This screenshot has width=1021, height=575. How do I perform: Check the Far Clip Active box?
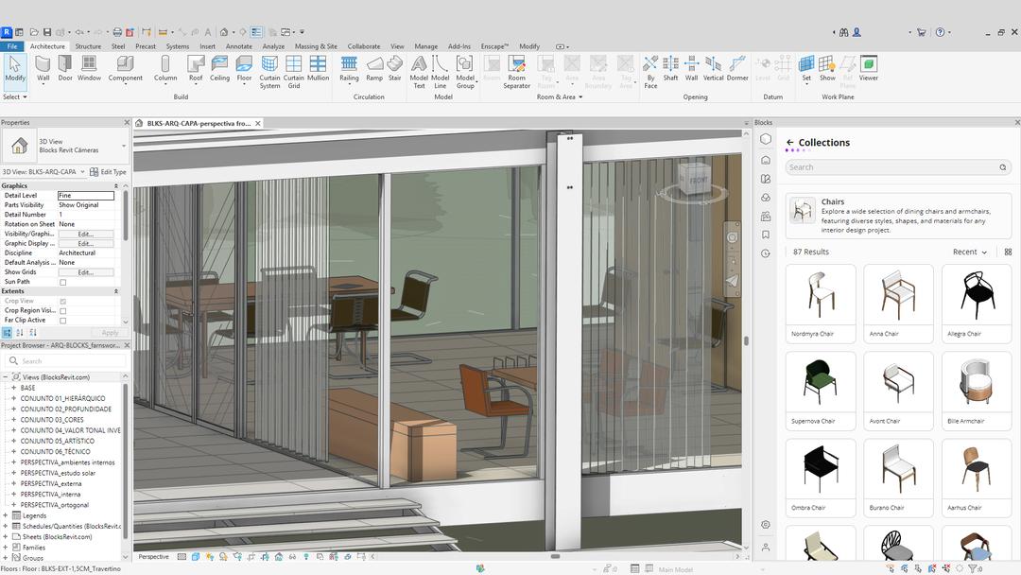coord(63,321)
